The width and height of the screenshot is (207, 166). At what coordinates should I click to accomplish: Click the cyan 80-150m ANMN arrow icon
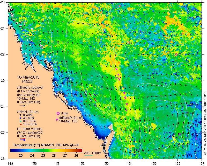point(21,121)
